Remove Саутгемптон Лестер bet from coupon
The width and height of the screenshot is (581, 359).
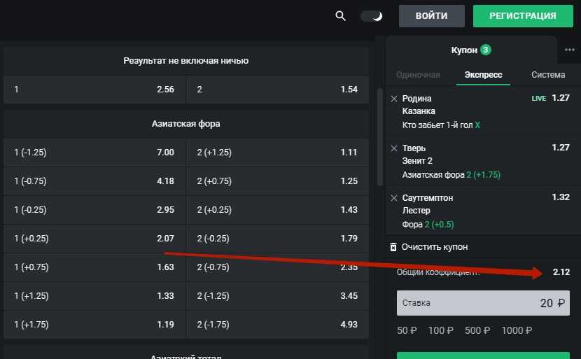coord(394,198)
